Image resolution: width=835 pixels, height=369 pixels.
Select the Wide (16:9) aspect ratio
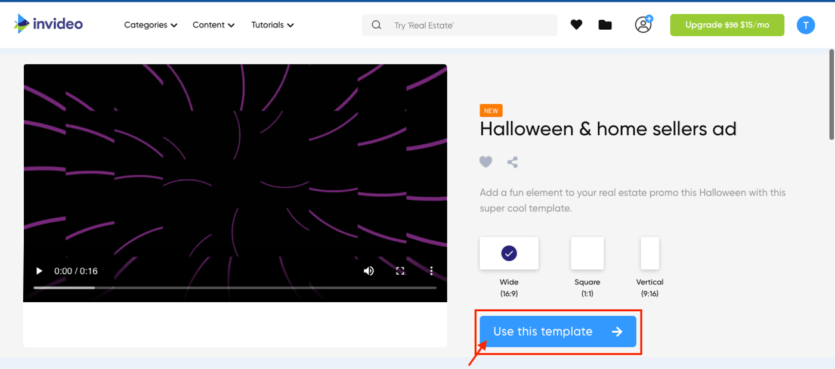(x=509, y=253)
